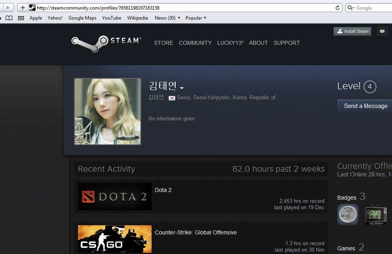The image size is (392, 254).
Task: Expand the Popular bookmarks folder
Action: click(196, 18)
